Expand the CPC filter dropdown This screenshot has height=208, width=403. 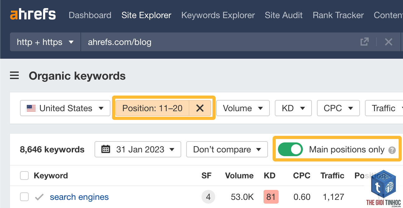tap(338, 108)
